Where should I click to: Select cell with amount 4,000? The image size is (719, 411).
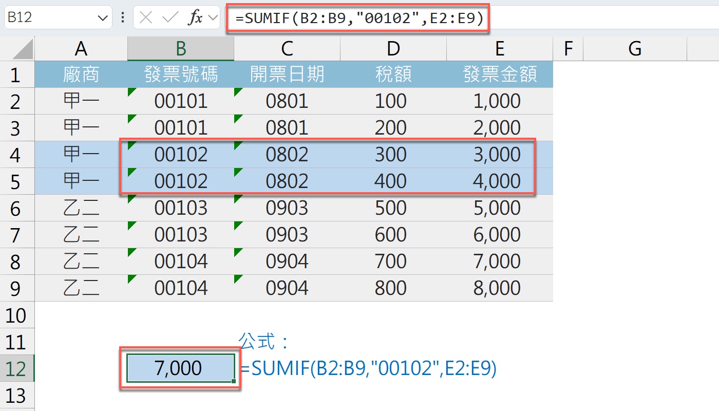[x=500, y=181]
